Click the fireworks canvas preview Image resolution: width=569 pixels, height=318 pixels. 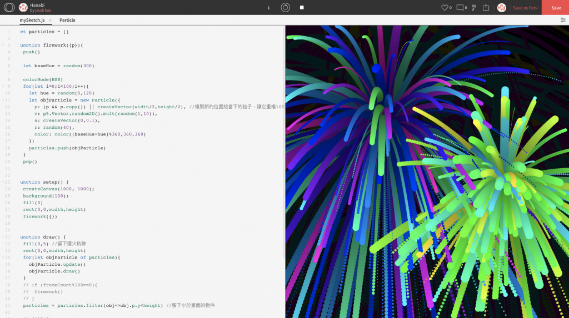(427, 171)
